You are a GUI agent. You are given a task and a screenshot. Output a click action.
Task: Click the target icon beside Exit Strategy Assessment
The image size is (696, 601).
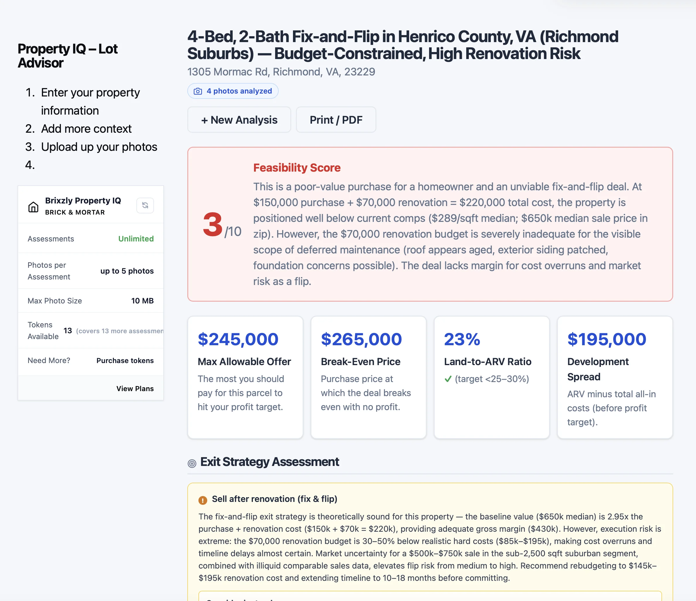(192, 463)
